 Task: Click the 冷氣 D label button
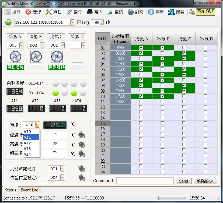tap(77, 37)
